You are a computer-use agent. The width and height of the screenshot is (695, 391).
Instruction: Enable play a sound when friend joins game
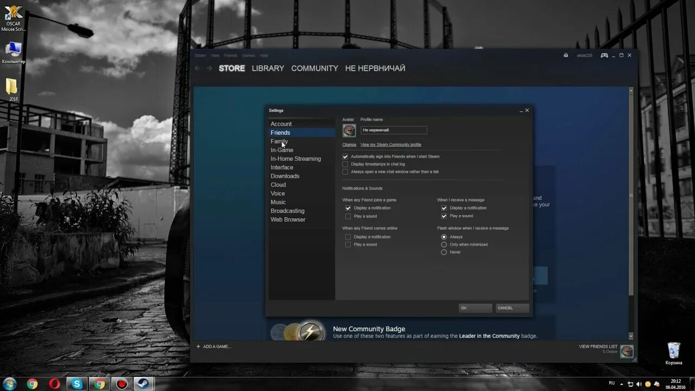pos(348,216)
